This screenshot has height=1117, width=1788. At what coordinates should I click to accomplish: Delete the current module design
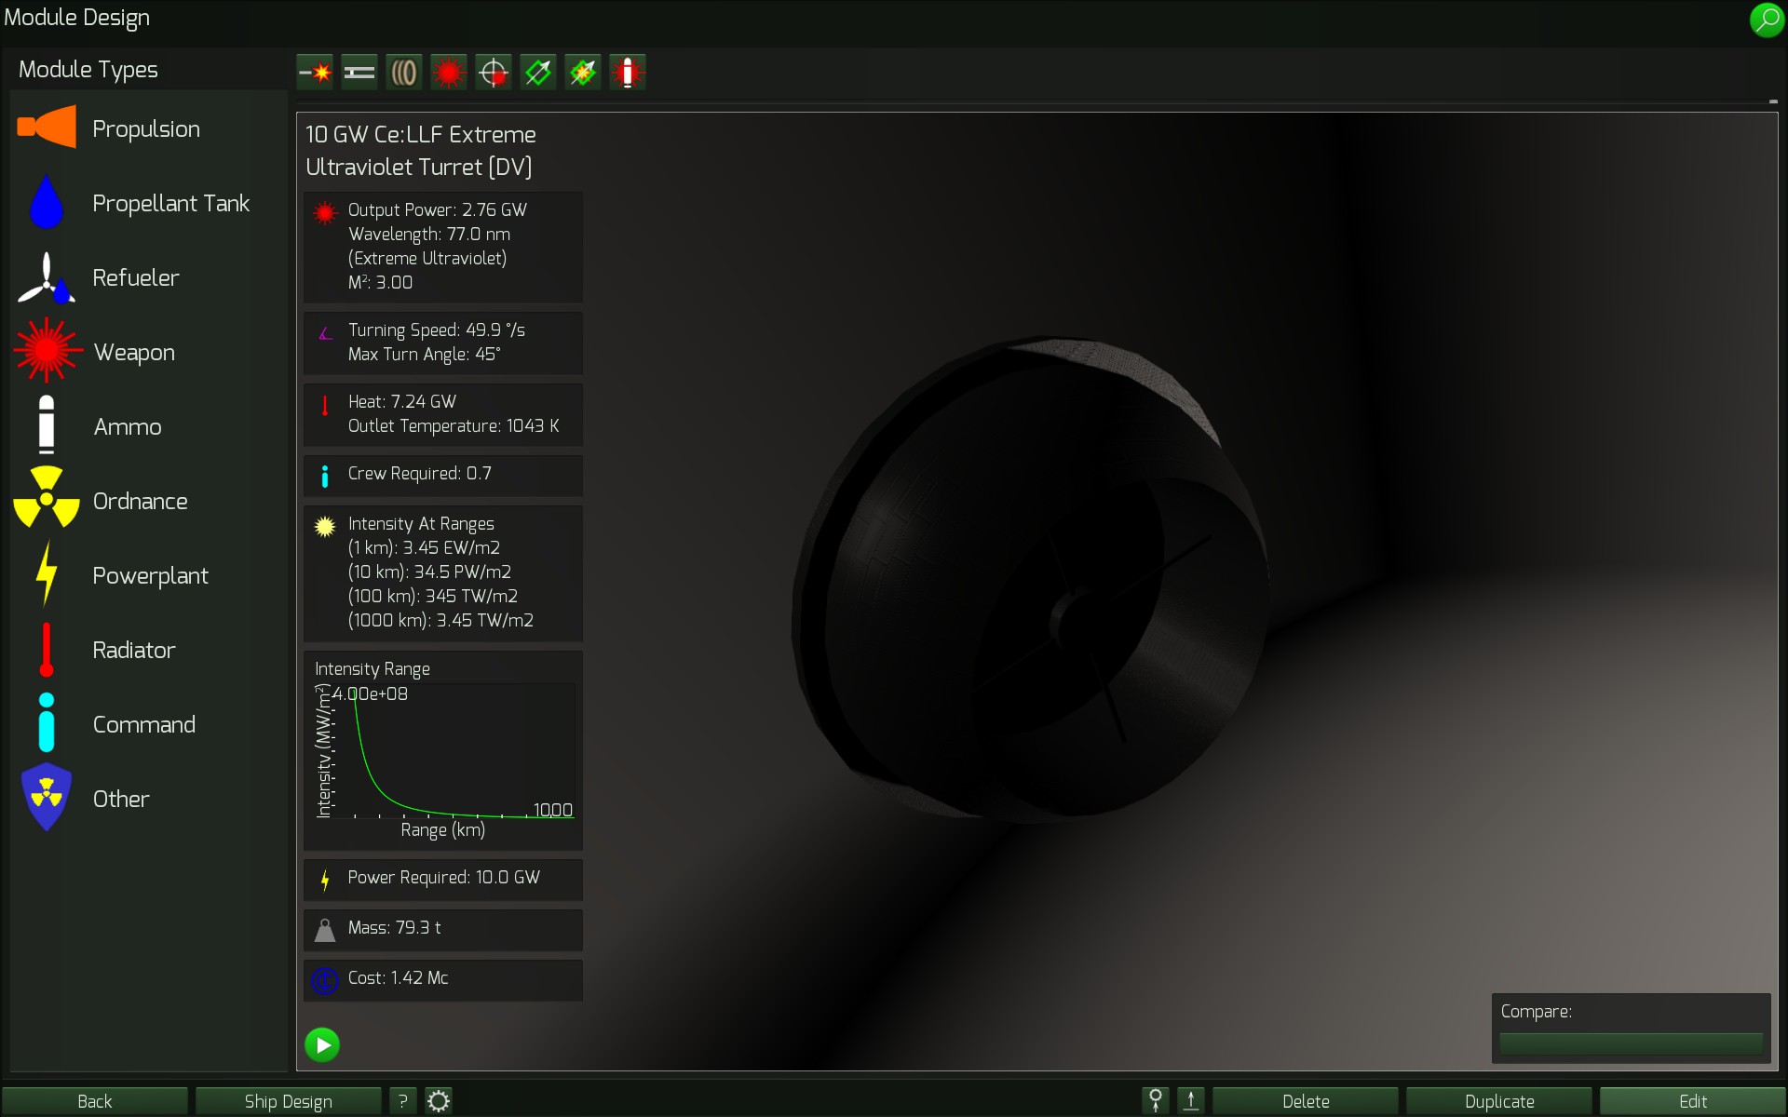click(1305, 1101)
